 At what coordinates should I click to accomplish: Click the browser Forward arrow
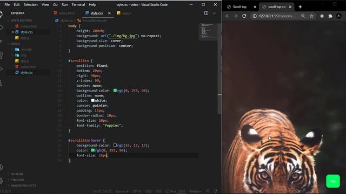(x=236, y=16)
